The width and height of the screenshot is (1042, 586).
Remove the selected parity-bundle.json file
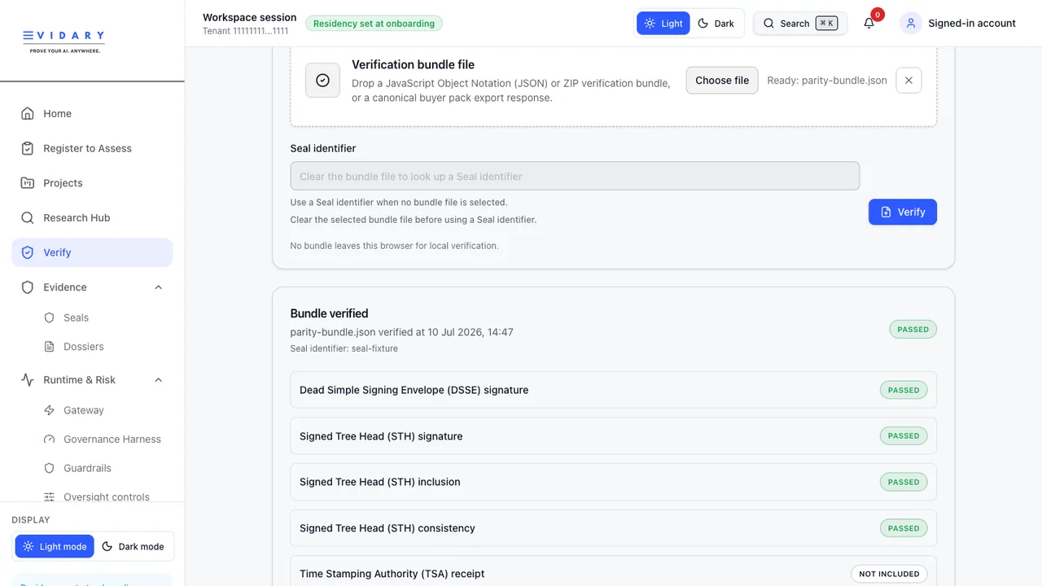[x=908, y=81]
